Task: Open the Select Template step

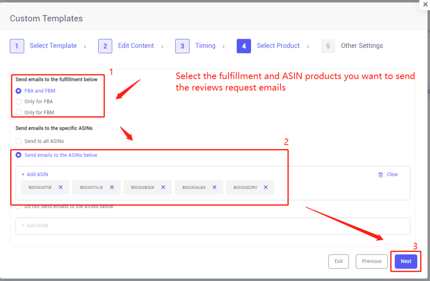Action: click(53, 45)
